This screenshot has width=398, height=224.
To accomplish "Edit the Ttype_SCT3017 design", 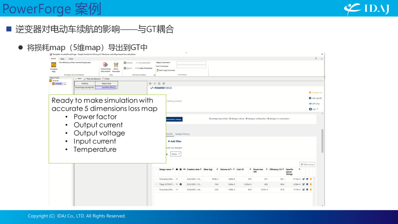I will pyautogui.click(x=304, y=185).
